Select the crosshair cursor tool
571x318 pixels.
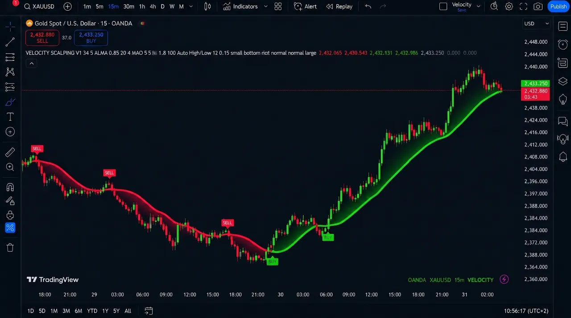coord(10,27)
